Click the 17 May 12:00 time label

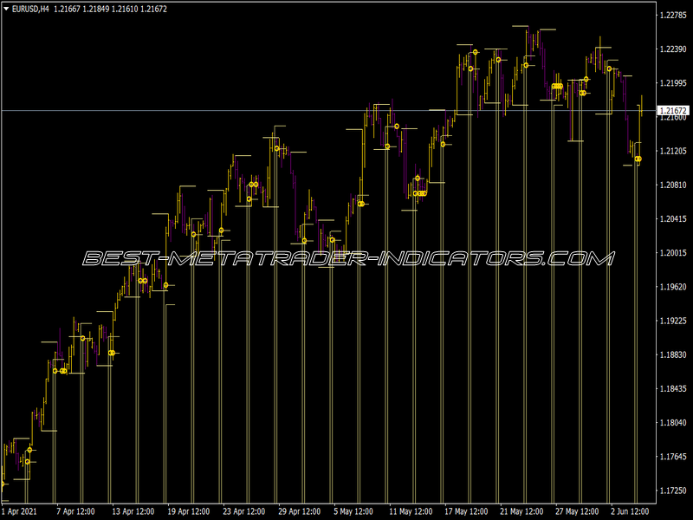(x=466, y=511)
